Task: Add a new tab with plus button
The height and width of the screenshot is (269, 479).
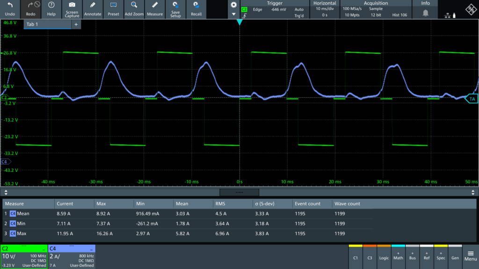Action: (76, 24)
